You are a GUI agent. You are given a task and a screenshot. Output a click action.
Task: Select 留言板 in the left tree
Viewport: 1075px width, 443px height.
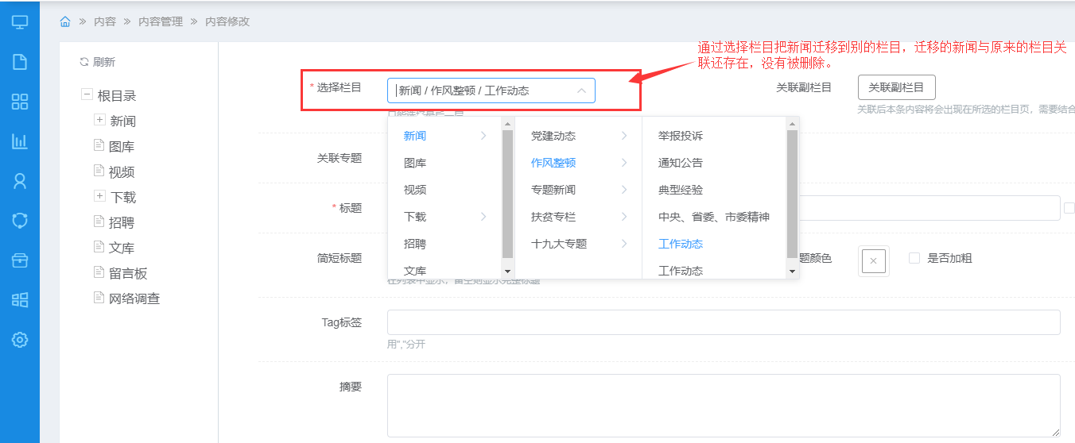click(128, 273)
